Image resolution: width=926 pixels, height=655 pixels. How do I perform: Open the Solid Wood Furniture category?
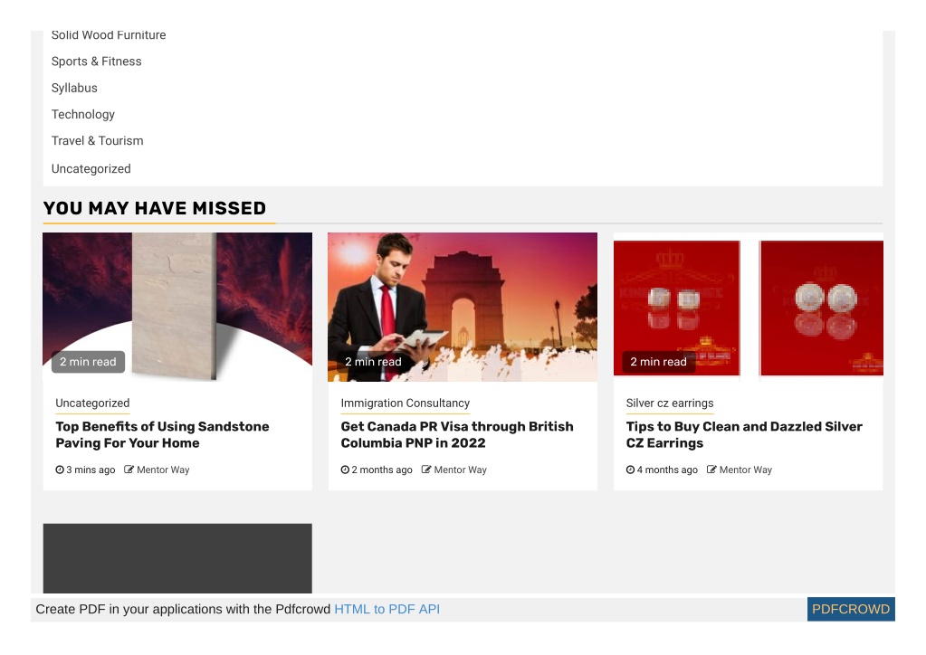109,35
